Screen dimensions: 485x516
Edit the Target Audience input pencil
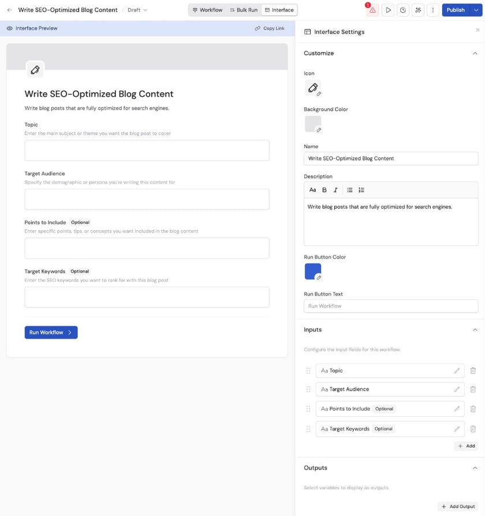457,389
